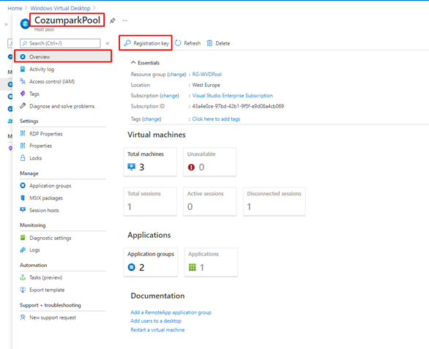Open the ellipsis more options menu
The height and width of the screenshot is (349, 429).
tap(124, 20)
